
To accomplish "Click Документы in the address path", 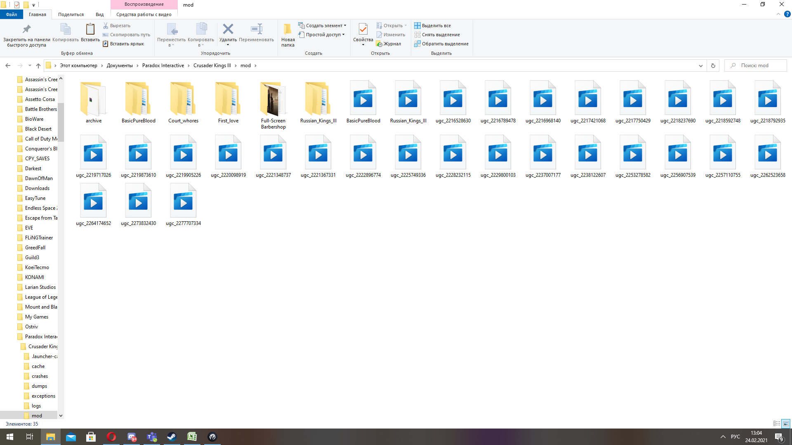I will pyautogui.click(x=120, y=66).
